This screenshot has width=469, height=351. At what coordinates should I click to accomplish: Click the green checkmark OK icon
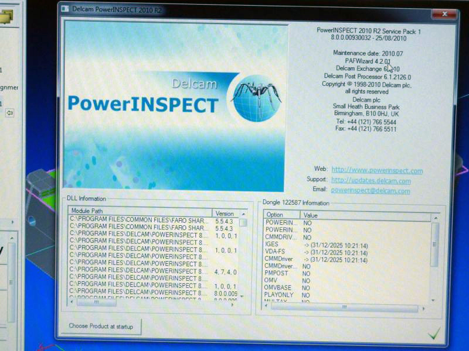pyautogui.click(x=434, y=333)
